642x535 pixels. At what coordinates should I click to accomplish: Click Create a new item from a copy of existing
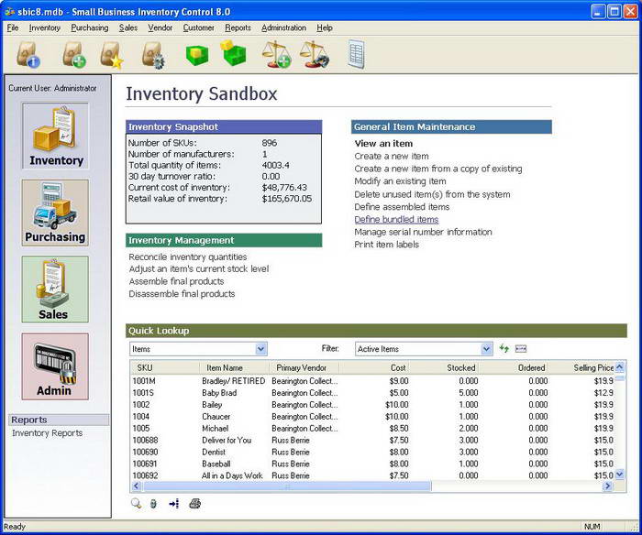pyautogui.click(x=438, y=169)
